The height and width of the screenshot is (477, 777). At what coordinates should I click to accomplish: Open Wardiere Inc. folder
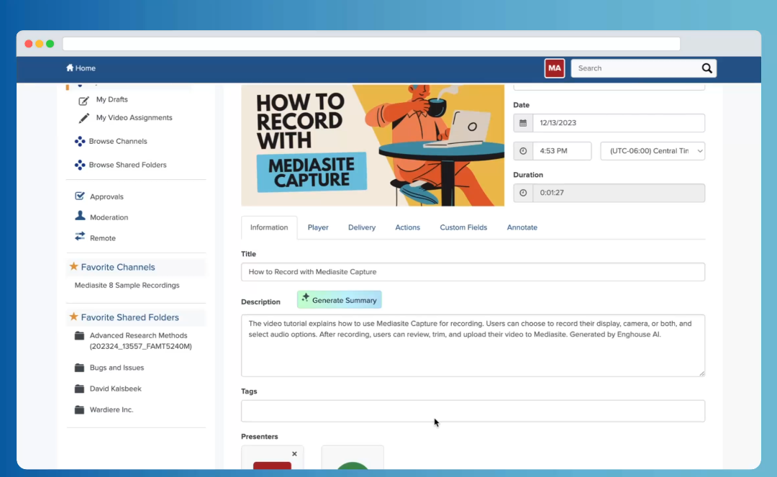point(112,409)
